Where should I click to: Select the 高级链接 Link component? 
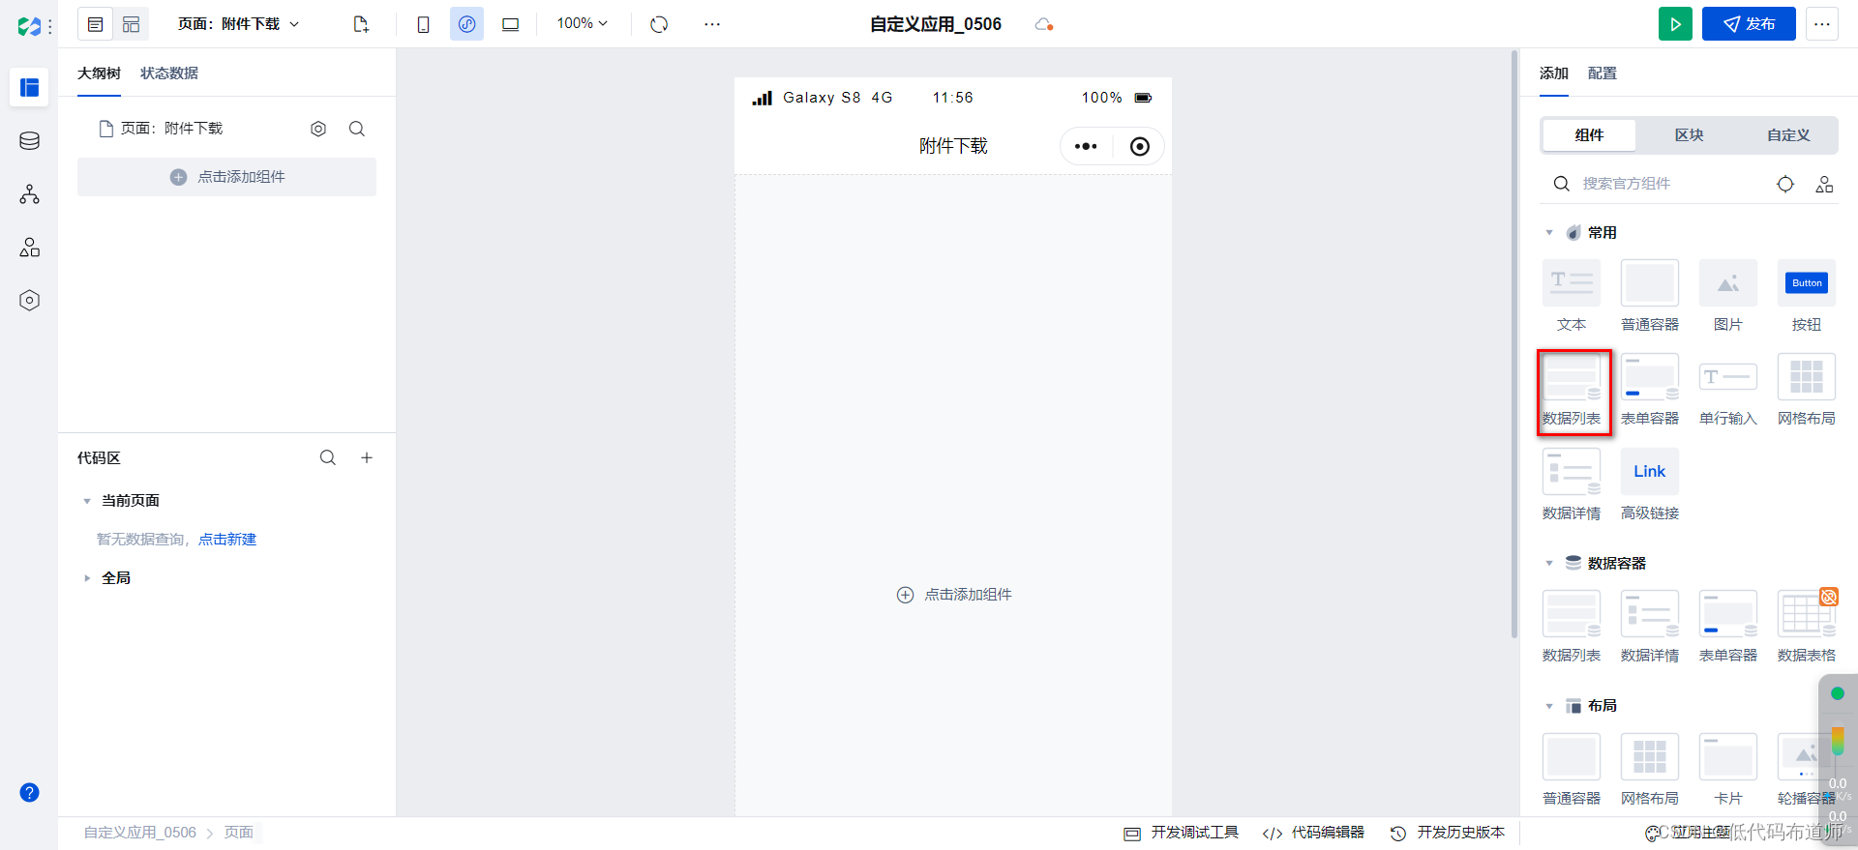pyautogui.click(x=1650, y=484)
